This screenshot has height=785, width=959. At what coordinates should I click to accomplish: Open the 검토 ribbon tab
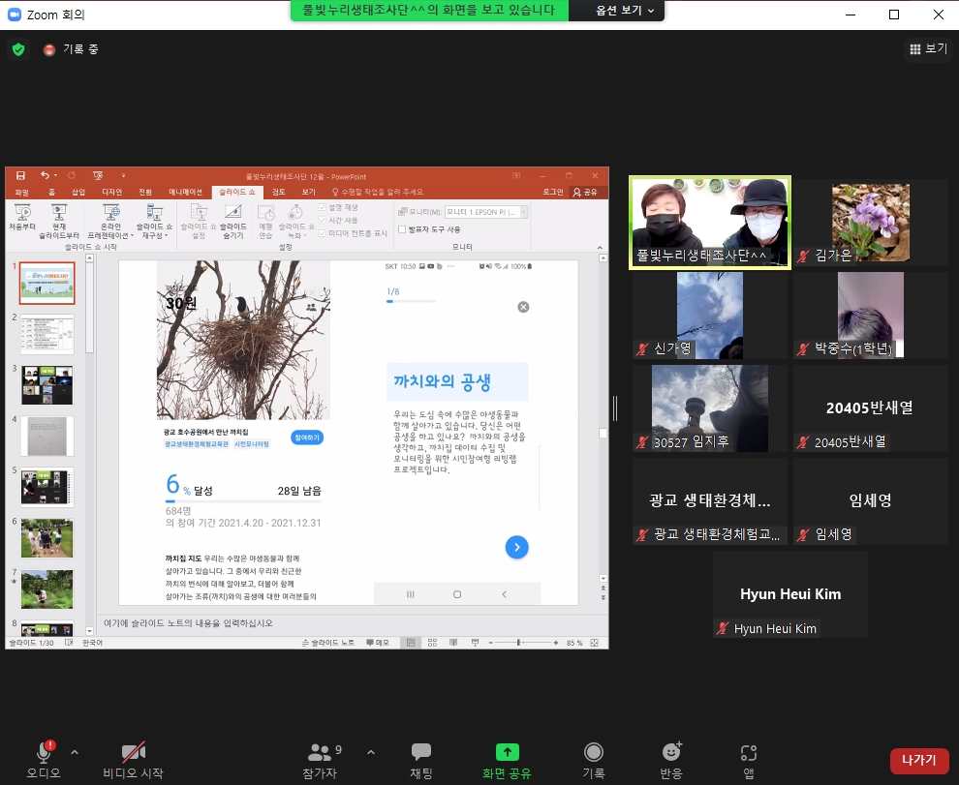(x=279, y=192)
